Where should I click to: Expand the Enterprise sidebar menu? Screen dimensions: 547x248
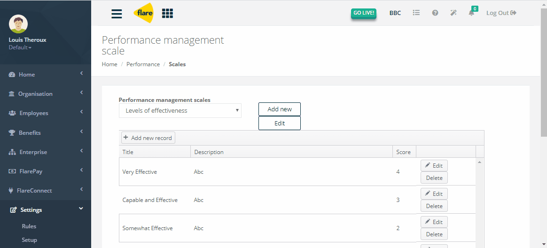pos(81,151)
